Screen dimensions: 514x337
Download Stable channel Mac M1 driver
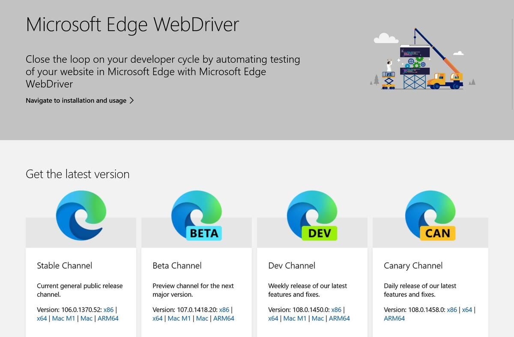[x=63, y=318]
